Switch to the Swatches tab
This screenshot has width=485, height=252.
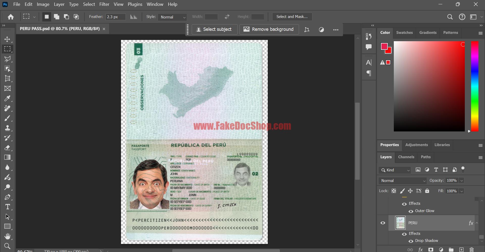[x=404, y=33]
